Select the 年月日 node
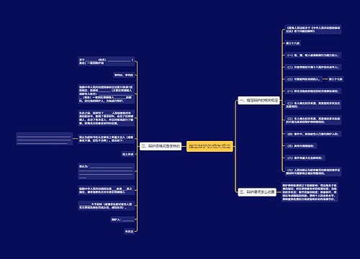This screenshot has height=259, width=360. 129,232
